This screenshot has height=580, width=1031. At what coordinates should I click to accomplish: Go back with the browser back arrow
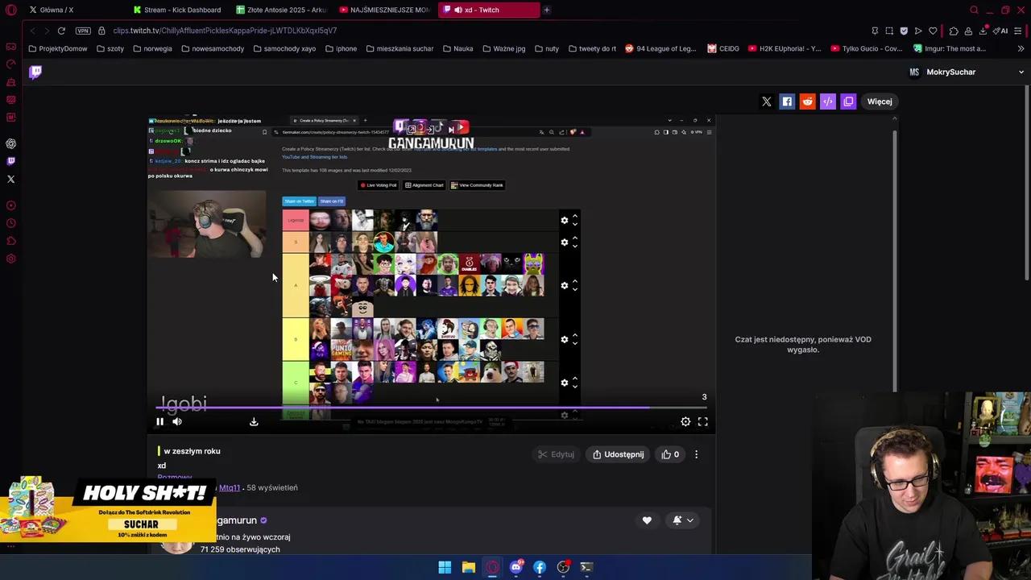pos(32,31)
